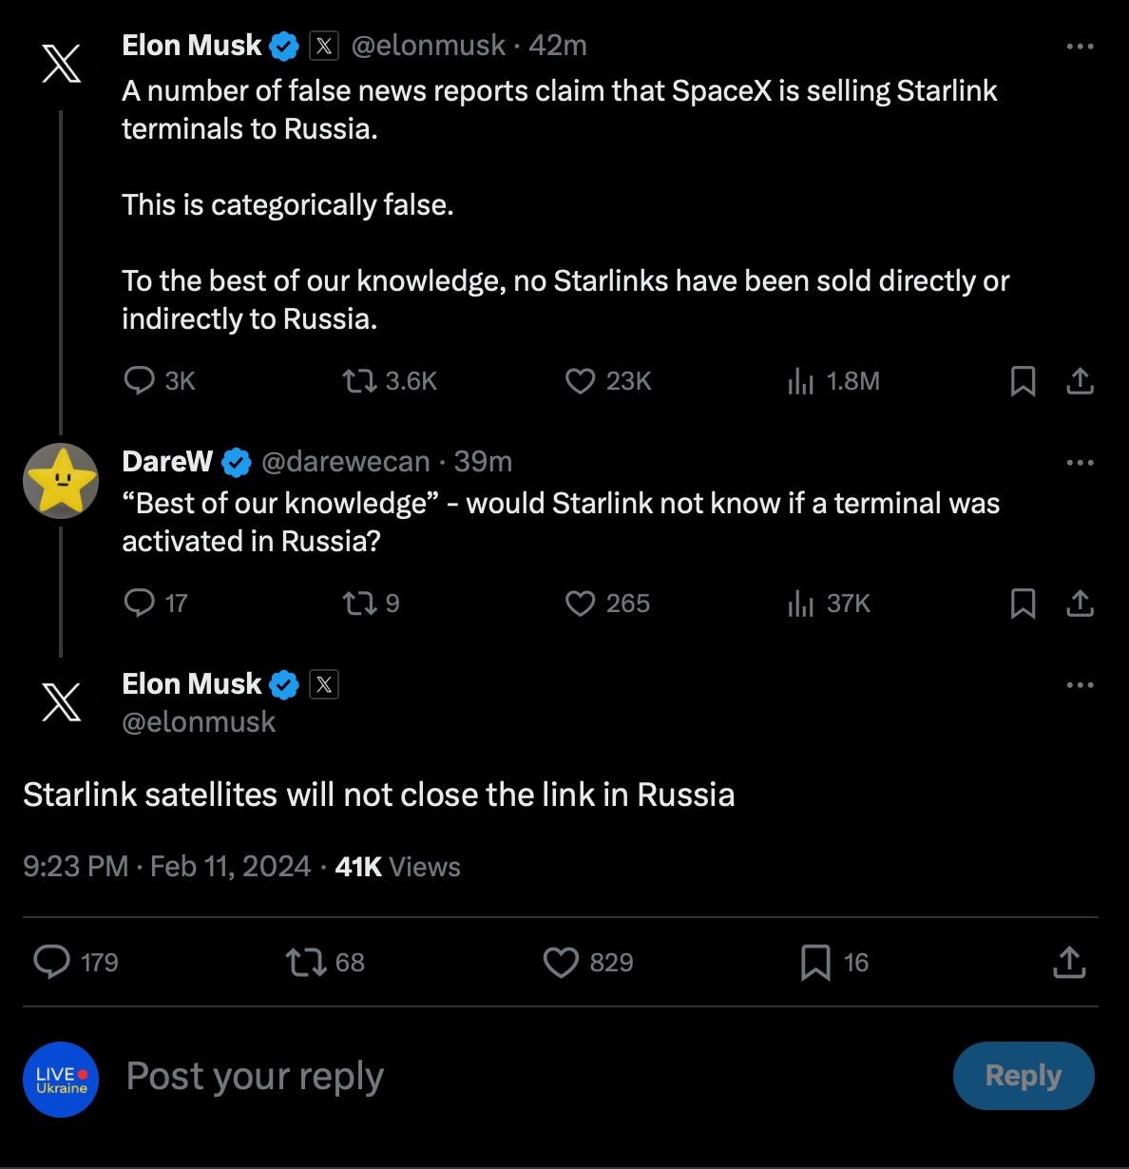Open replies on the first post
Viewport: 1129px width, 1169px height.
click(x=140, y=381)
